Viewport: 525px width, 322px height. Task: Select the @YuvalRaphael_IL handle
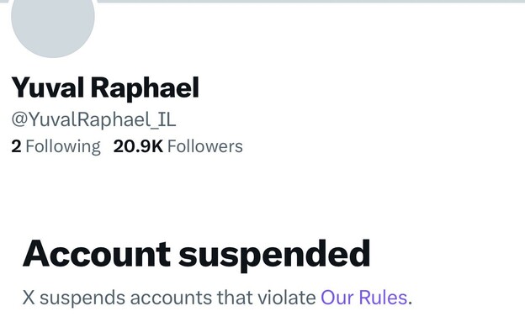click(93, 119)
